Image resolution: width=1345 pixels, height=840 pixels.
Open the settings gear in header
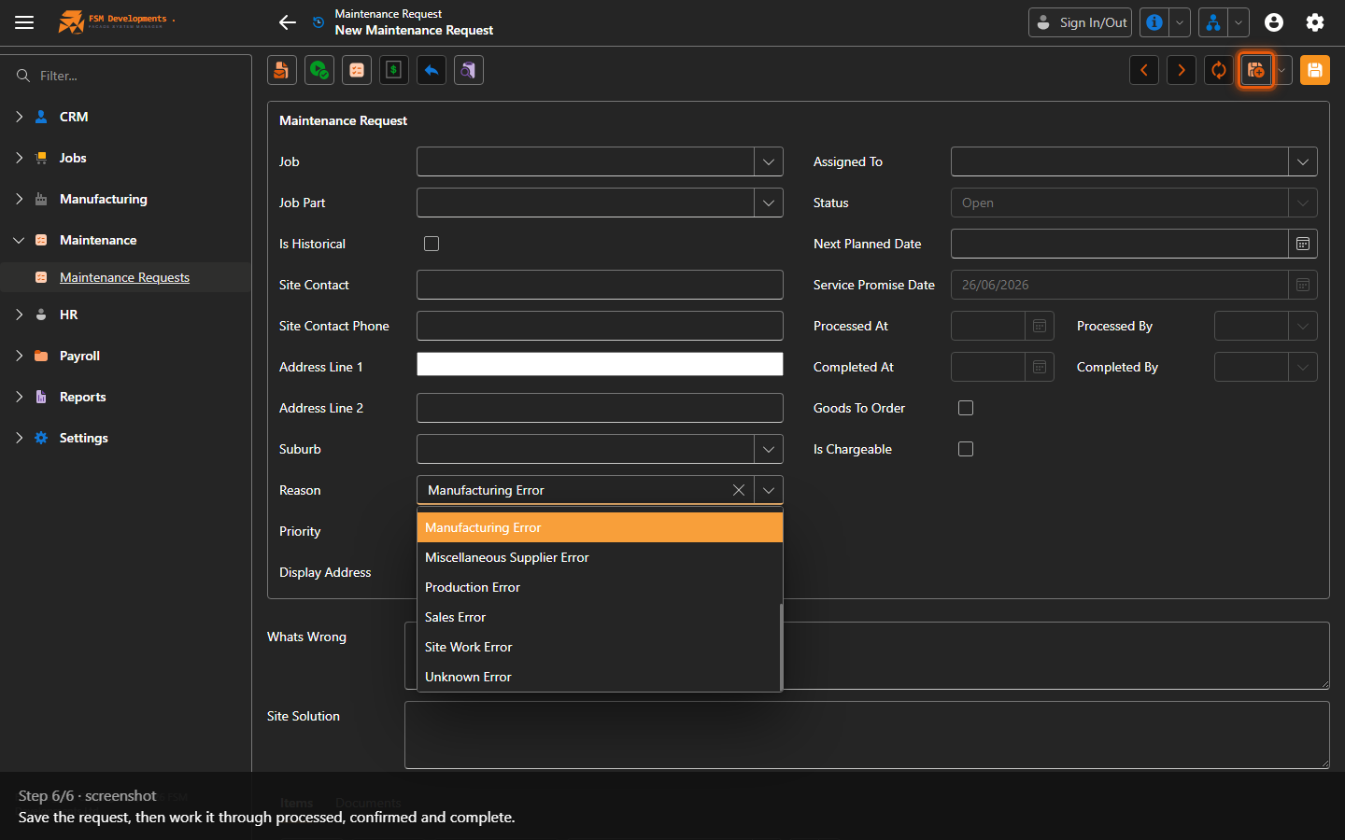click(x=1315, y=22)
